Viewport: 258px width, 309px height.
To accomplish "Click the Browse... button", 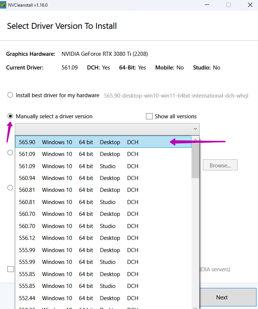I will (x=220, y=165).
